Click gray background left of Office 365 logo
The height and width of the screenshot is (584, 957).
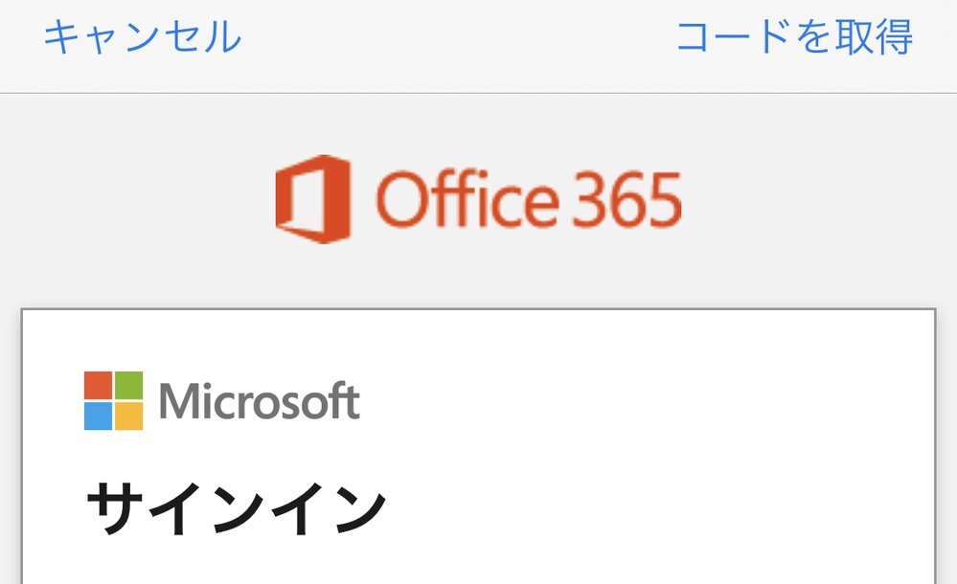134,200
